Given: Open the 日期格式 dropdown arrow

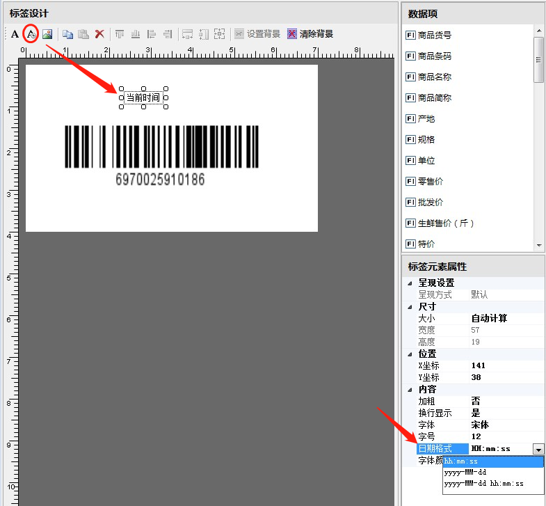Looking at the screenshot, I should click(538, 449).
